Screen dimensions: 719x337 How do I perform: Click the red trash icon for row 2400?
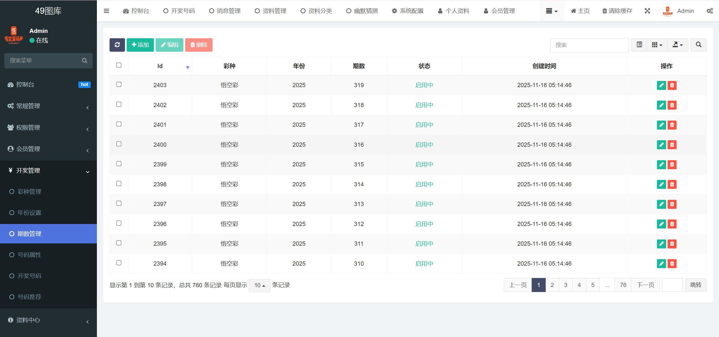[672, 145]
